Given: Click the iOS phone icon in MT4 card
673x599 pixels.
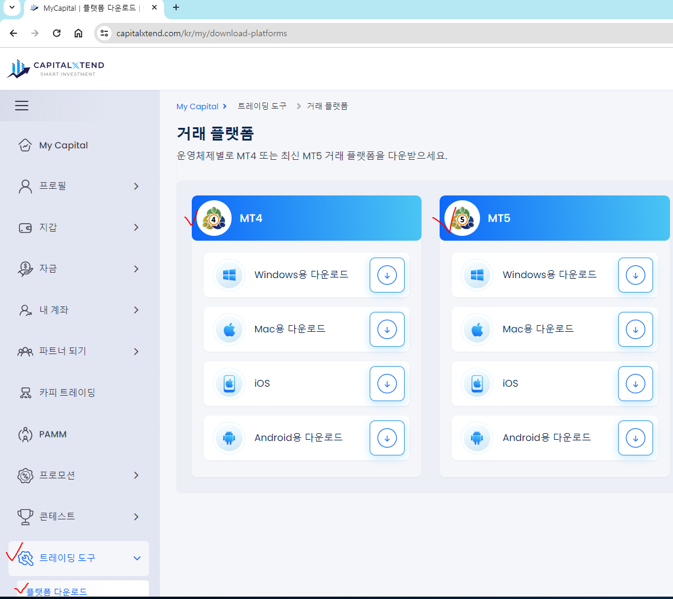Looking at the screenshot, I should 229,384.
